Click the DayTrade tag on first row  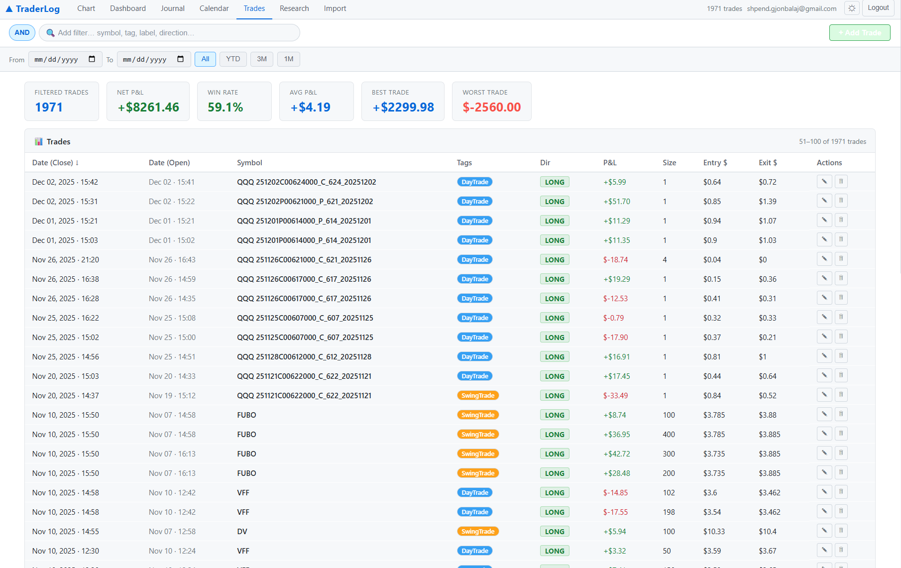(x=475, y=182)
